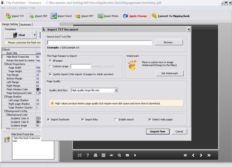Click the zoom in magnifier icon
This screenshot has width=232, height=167.
point(119,155)
